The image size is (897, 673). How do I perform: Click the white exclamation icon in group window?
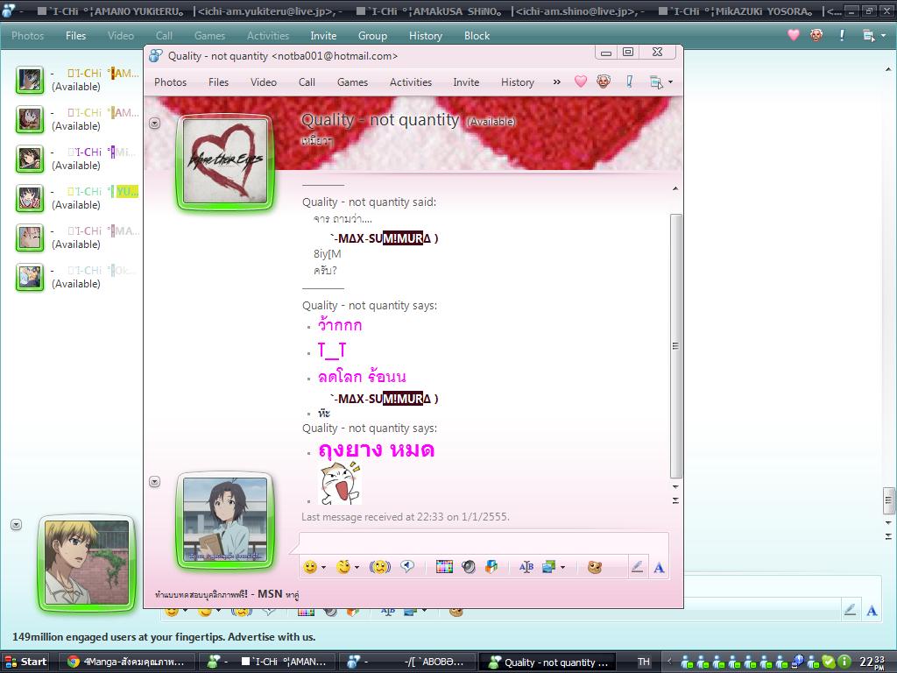(x=842, y=35)
